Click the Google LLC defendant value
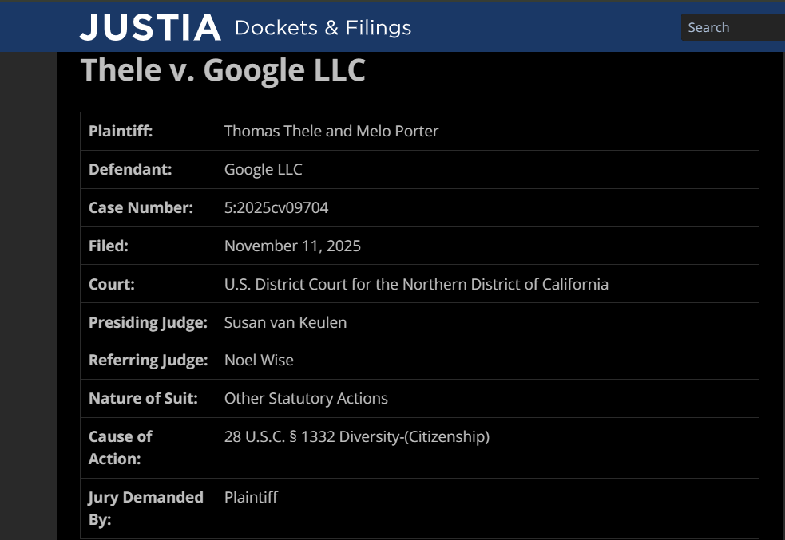This screenshot has width=785, height=540. tap(263, 170)
